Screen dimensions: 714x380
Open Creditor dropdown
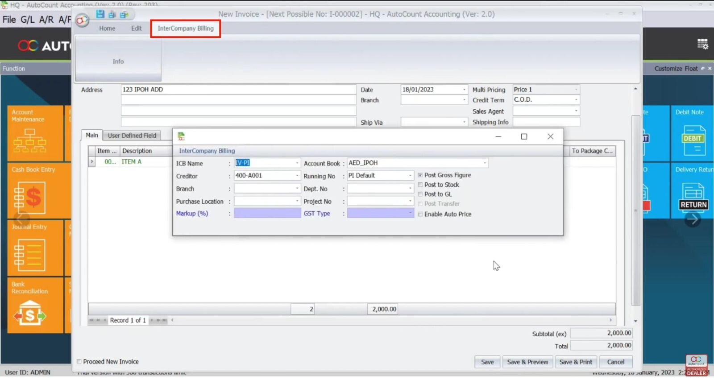click(297, 176)
